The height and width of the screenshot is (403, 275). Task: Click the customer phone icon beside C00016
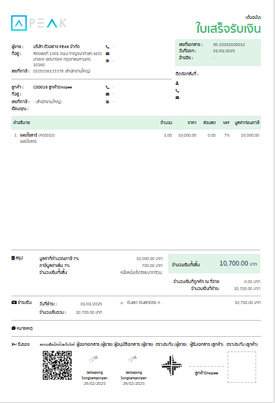107,87
